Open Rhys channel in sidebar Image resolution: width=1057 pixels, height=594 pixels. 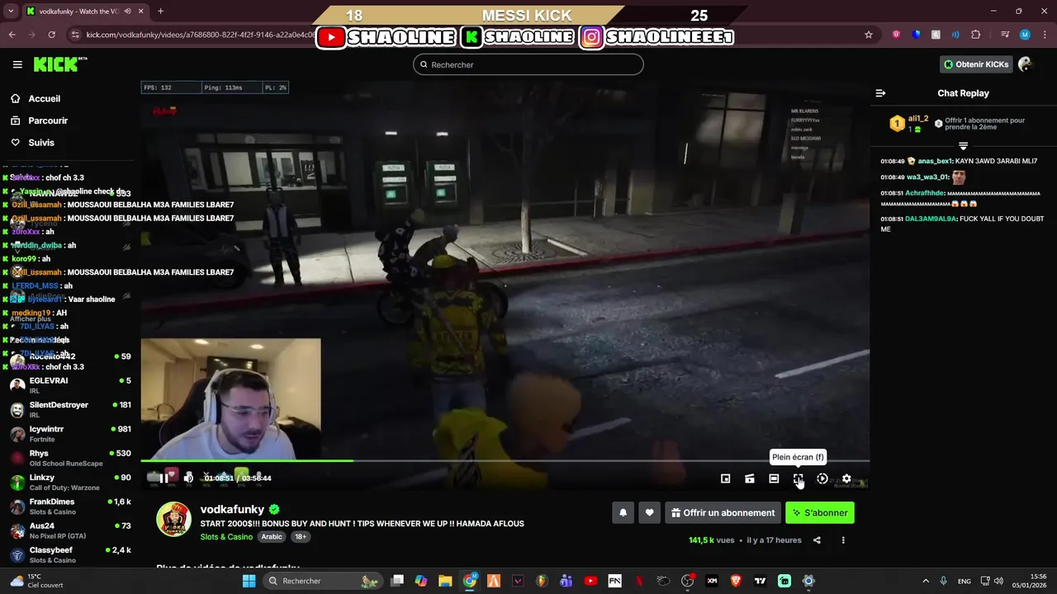tap(70, 458)
